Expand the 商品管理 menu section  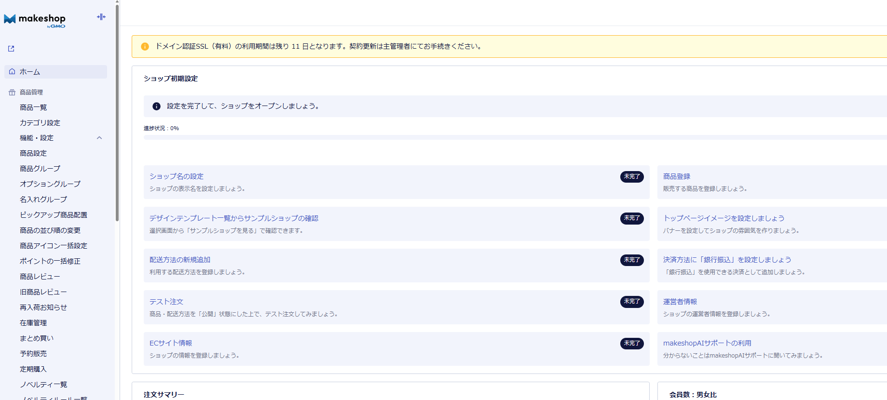click(x=31, y=92)
